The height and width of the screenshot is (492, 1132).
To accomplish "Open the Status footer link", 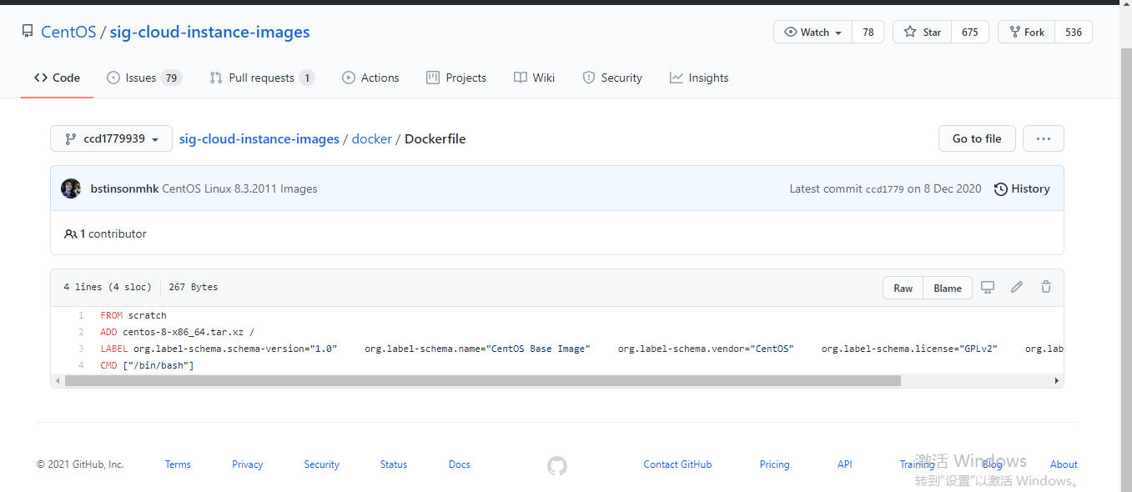I will (394, 464).
